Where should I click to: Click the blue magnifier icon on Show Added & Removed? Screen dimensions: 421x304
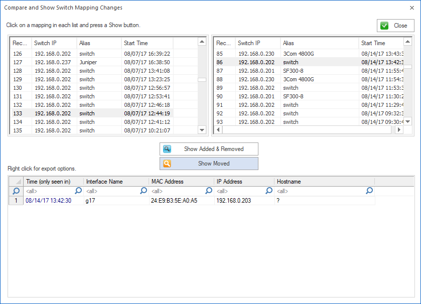click(167, 148)
